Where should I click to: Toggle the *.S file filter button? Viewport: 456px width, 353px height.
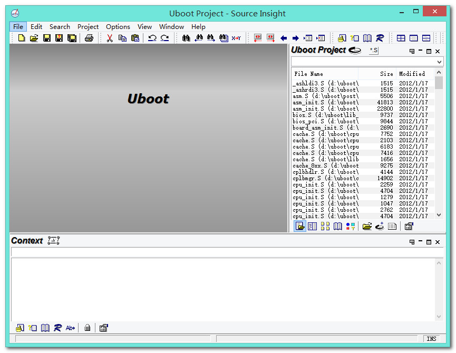pyautogui.click(x=374, y=51)
